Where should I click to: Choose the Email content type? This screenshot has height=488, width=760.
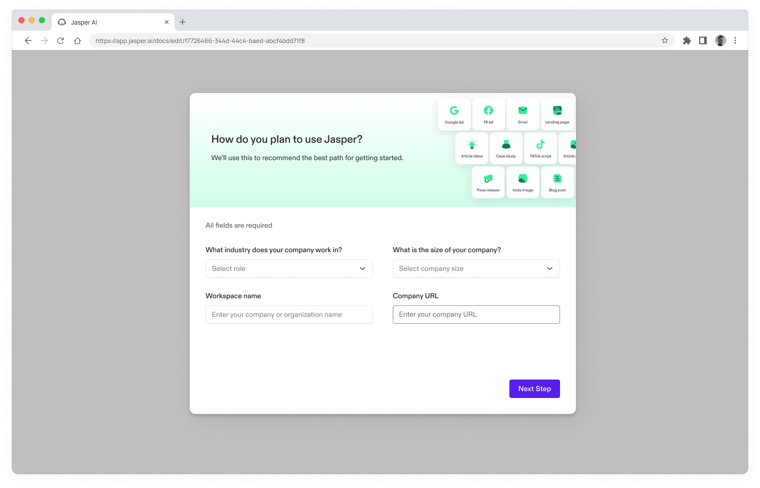[523, 114]
